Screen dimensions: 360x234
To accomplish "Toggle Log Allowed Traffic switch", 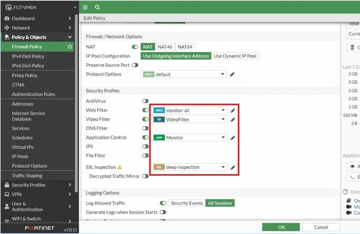I will (163, 203).
